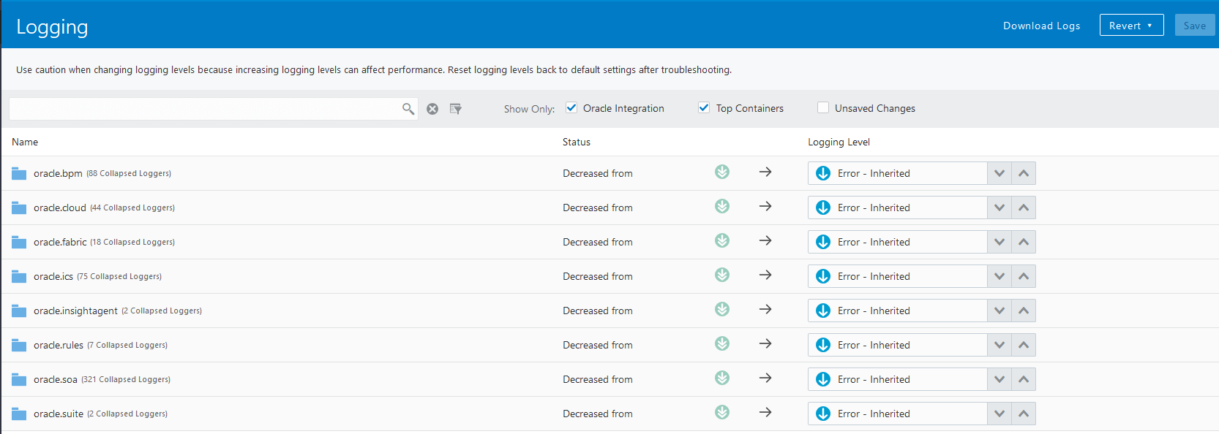Image resolution: width=1219 pixels, height=434 pixels.
Task: Increase oracle.suite logging level with up chevron
Action: (1024, 414)
